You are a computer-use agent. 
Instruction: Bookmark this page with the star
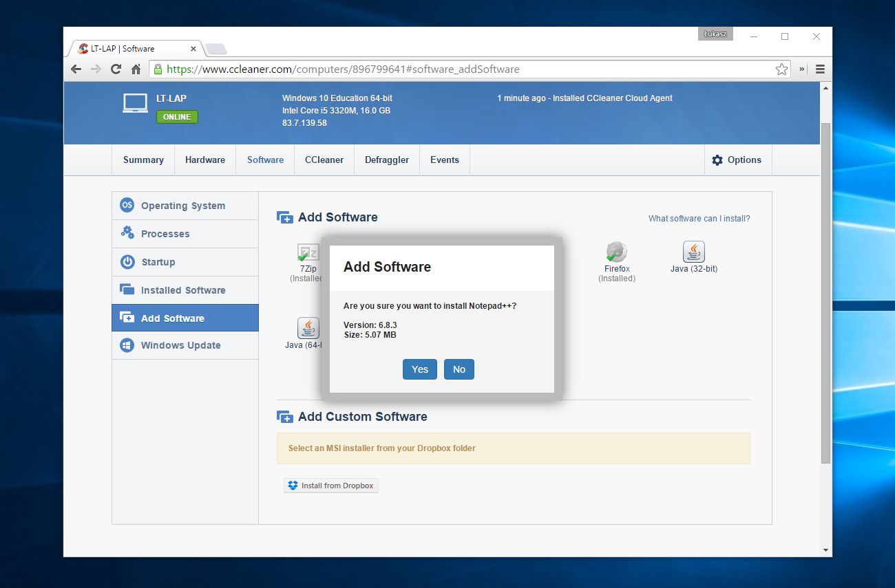(x=781, y=69)
